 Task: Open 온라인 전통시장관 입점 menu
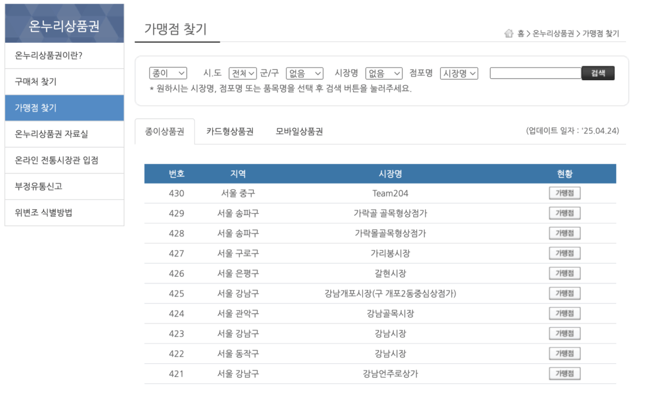click(64, 160)
